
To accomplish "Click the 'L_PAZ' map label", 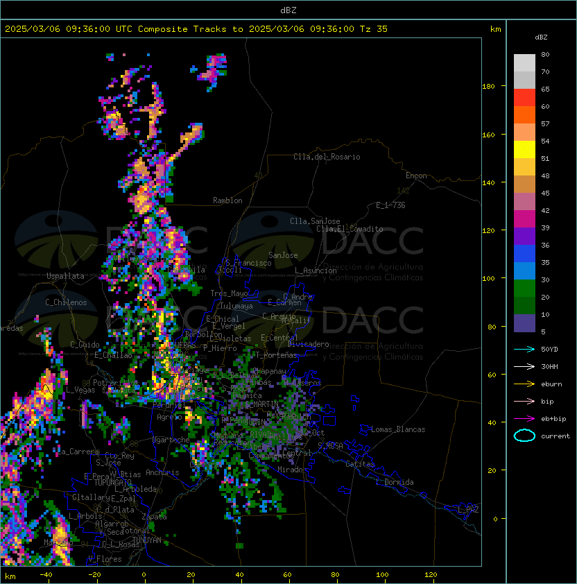I will tap(468, 509).
